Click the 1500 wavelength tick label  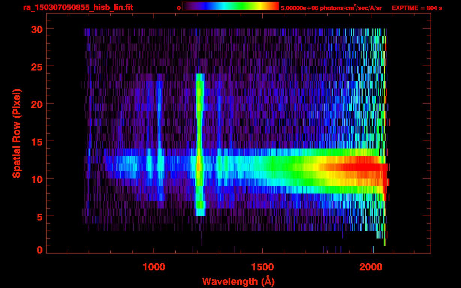pyautogui.click(x=262, y=267)
